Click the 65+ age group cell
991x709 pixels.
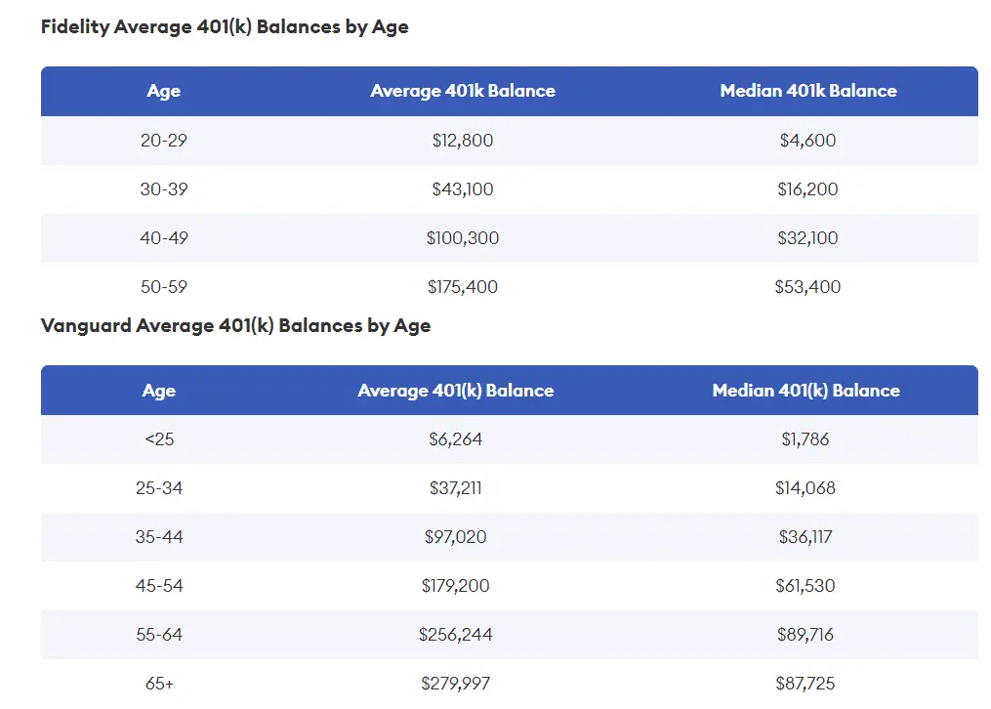[159, 684]
